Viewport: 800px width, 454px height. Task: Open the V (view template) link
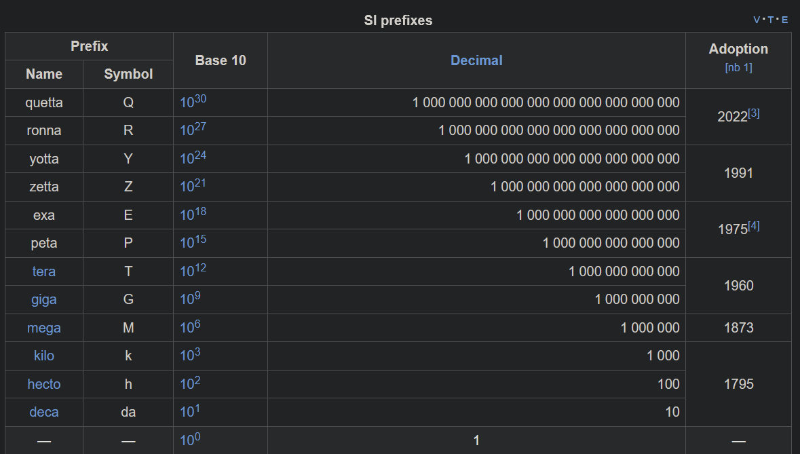coord(757,20)
